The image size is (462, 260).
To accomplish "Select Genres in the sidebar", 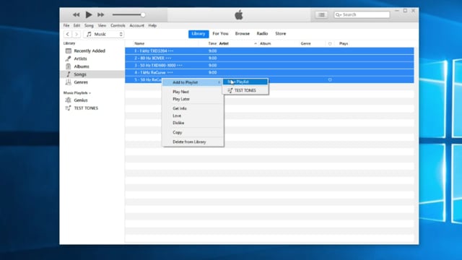I will pos(81,82).
